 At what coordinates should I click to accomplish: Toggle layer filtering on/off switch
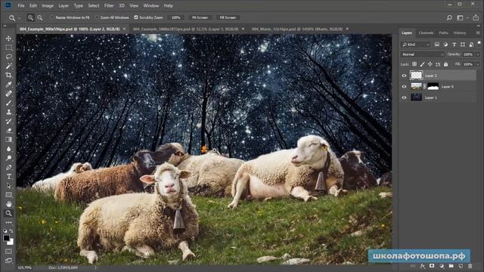click(479, 43)
